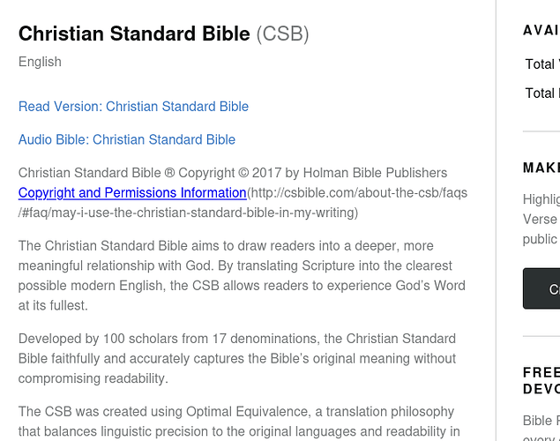Click the Copyright © 2017 Holman Bible Publishers line
The image size is (560, 441).
233,173
